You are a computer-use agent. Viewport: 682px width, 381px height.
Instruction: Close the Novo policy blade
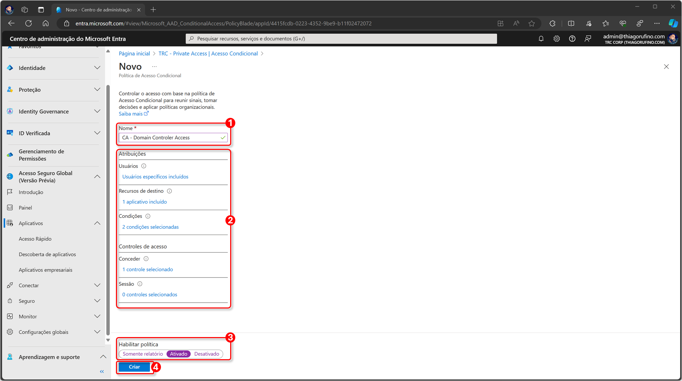pos(666,67)
